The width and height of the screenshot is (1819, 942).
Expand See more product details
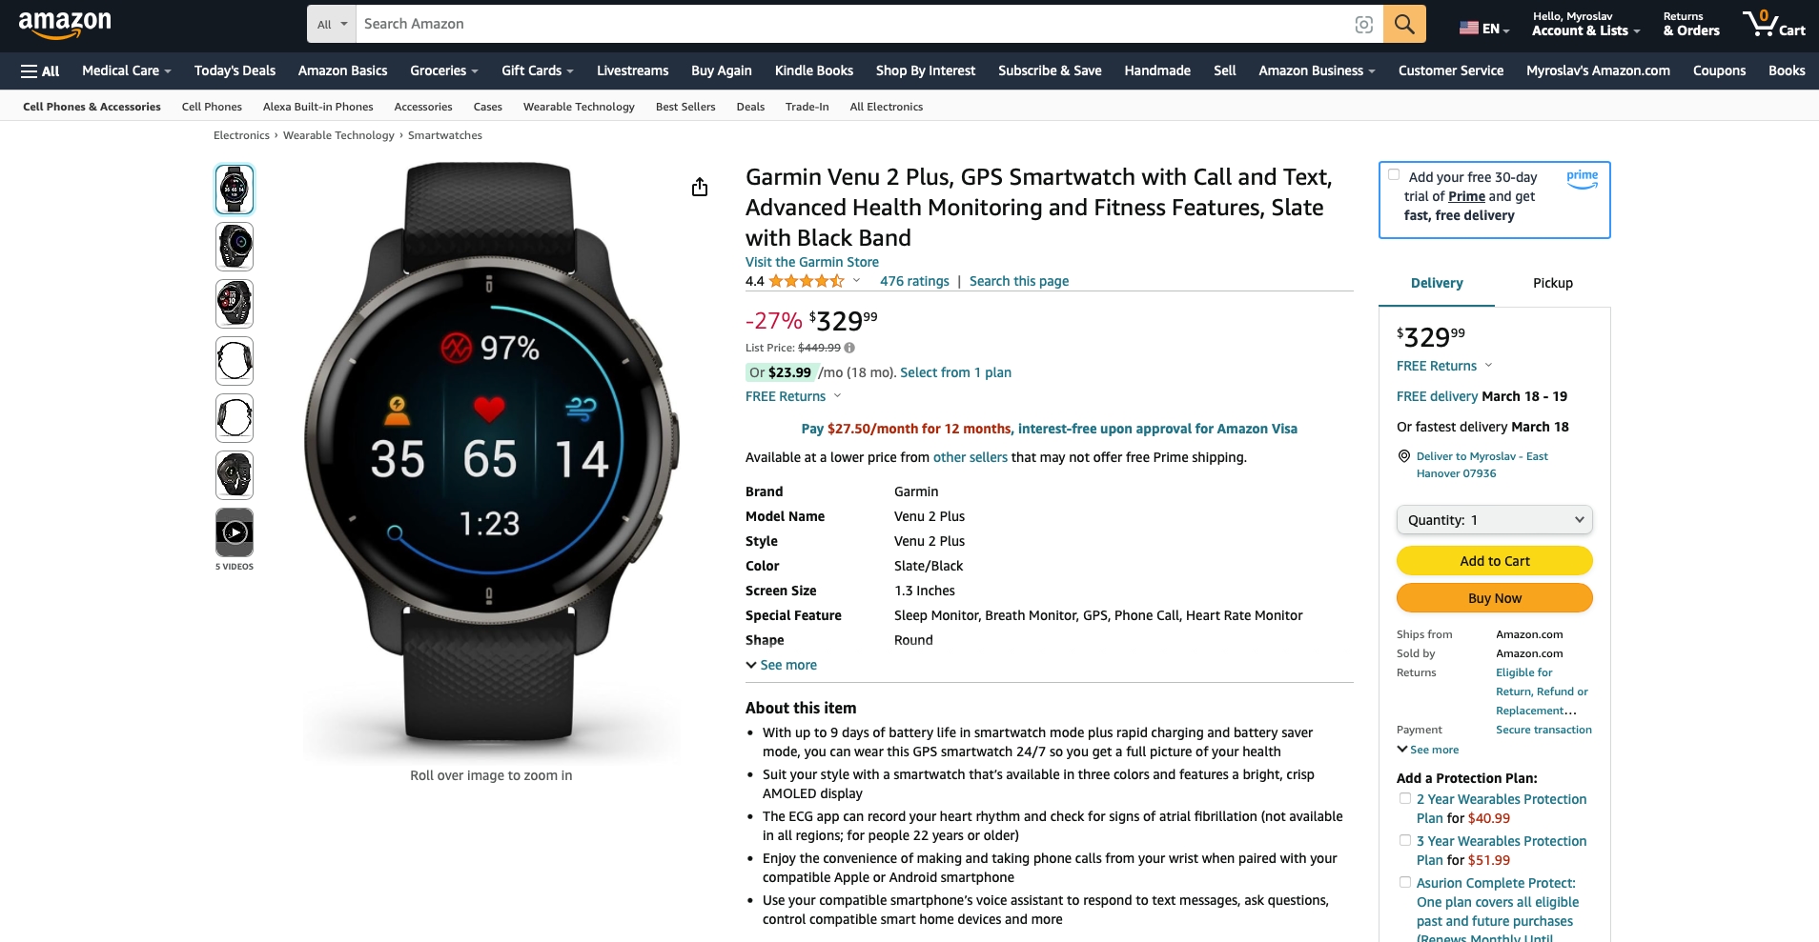pyautogui.click(x=782, y=665)
